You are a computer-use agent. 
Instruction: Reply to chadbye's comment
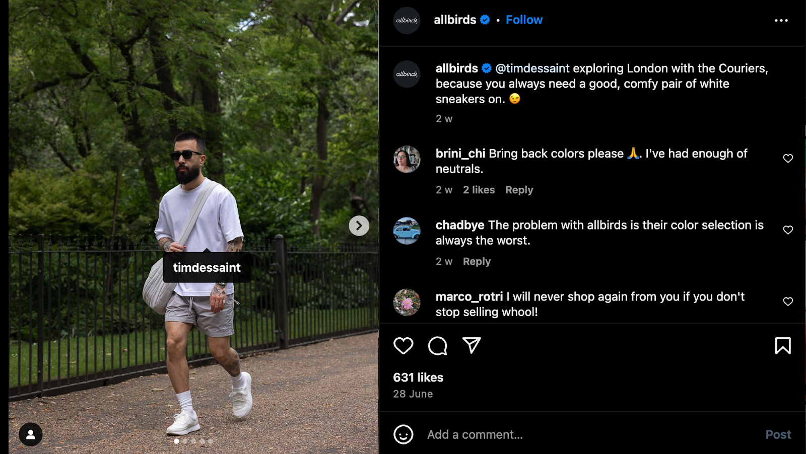click(477, 261)
